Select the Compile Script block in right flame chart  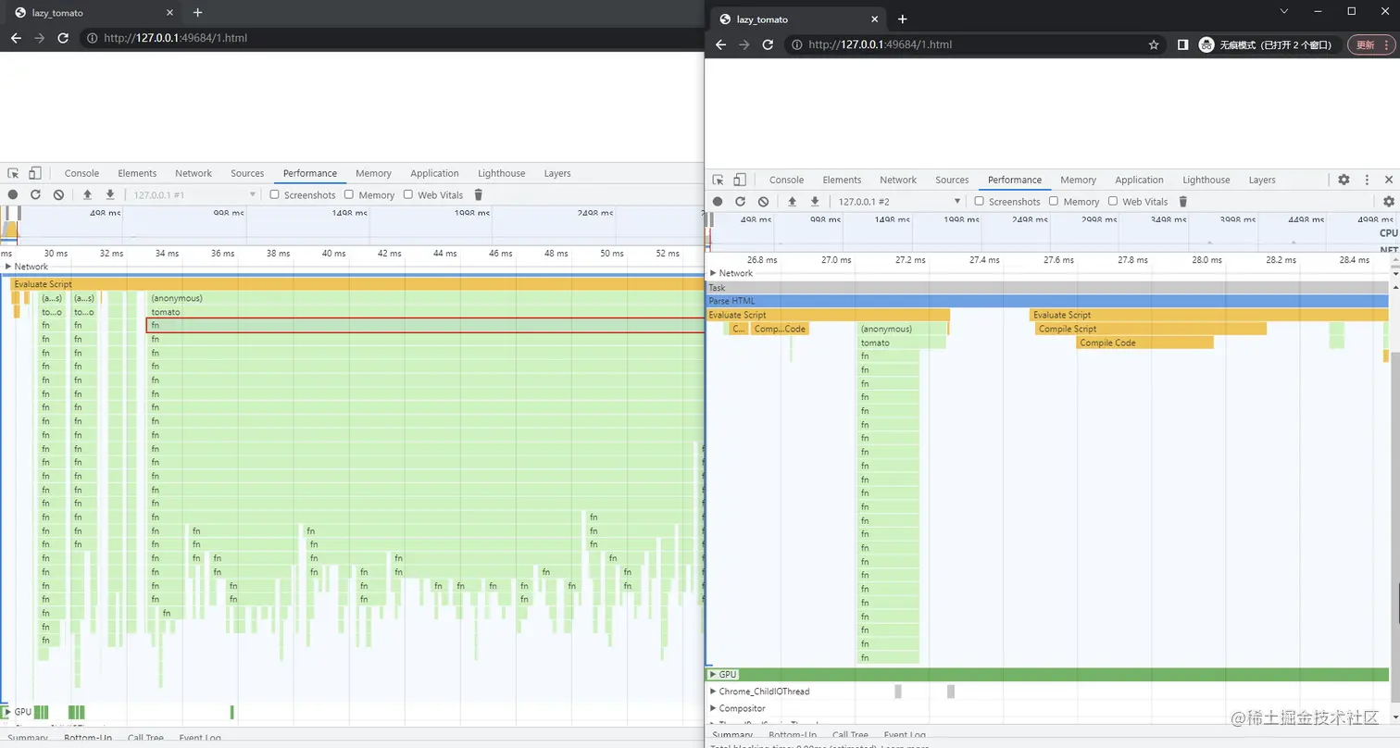1150,329
